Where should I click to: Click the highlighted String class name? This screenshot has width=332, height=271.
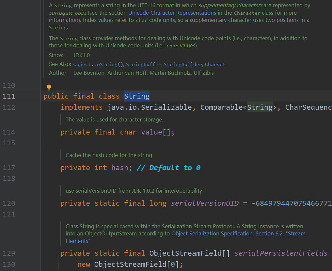(137, 96)
